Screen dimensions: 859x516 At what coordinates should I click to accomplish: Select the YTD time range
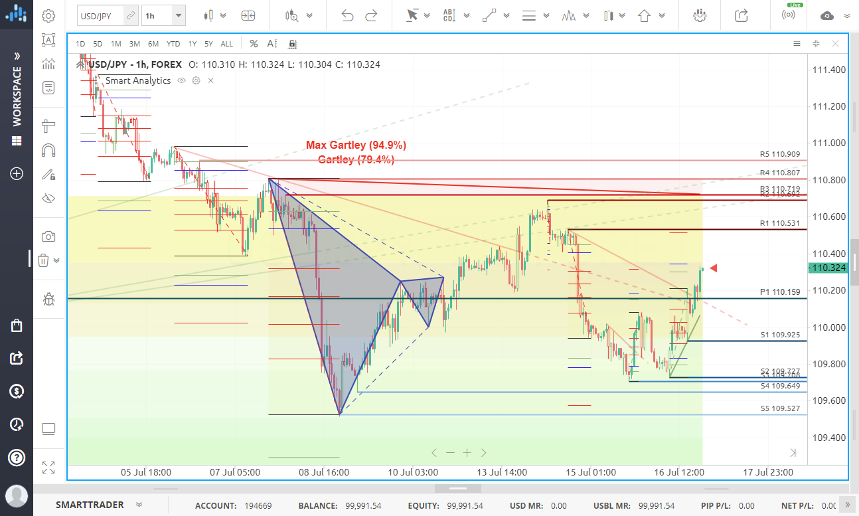tap(173, 44)
